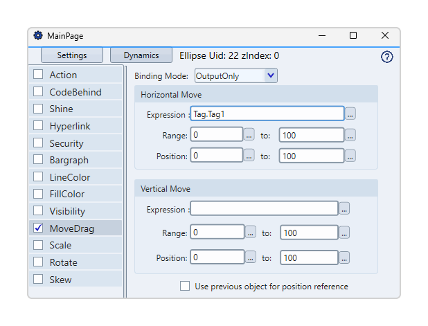Click the Horizontal Position to value field
This screenshot has height=326, width=428.
click(311, 156)
